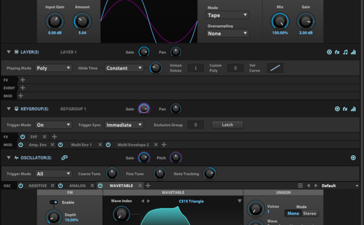The image size is (364, 225).
Task: Open Trigger Sync dropdown showing Immediate
Action: tap(124, 125)
